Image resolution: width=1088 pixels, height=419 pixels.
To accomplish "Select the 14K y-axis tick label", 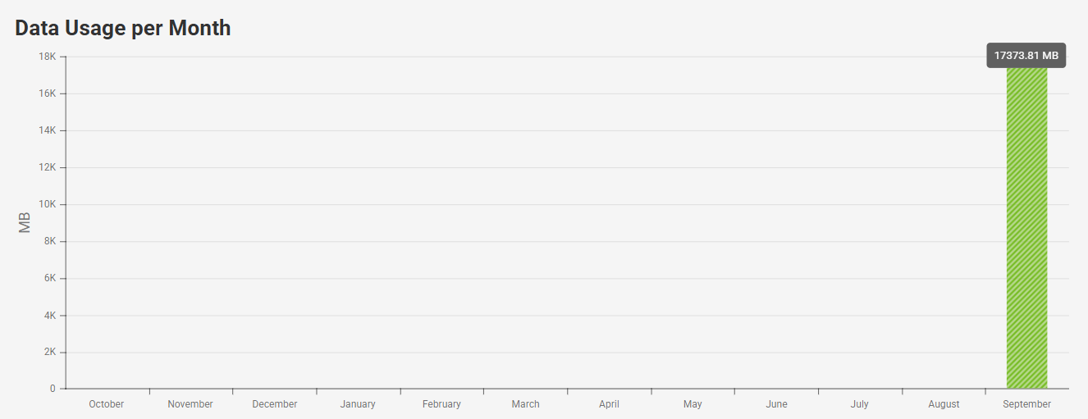I will click(x=47, y=130).
